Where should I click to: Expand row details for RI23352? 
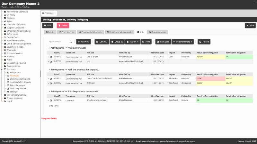[48, 61]
